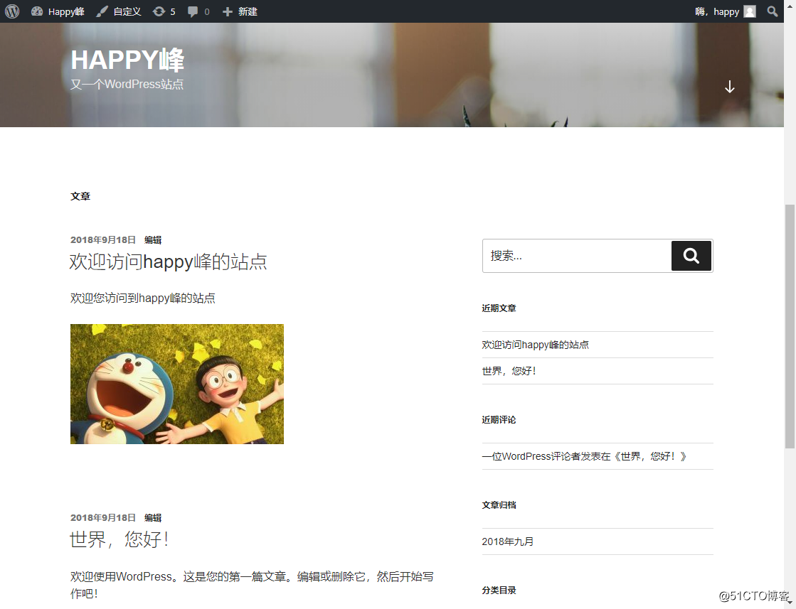The height and width of the screenshot is (609, 796).
Task: Click 编辑 link for the 欢迎访问 post
Action: (153, 240)
